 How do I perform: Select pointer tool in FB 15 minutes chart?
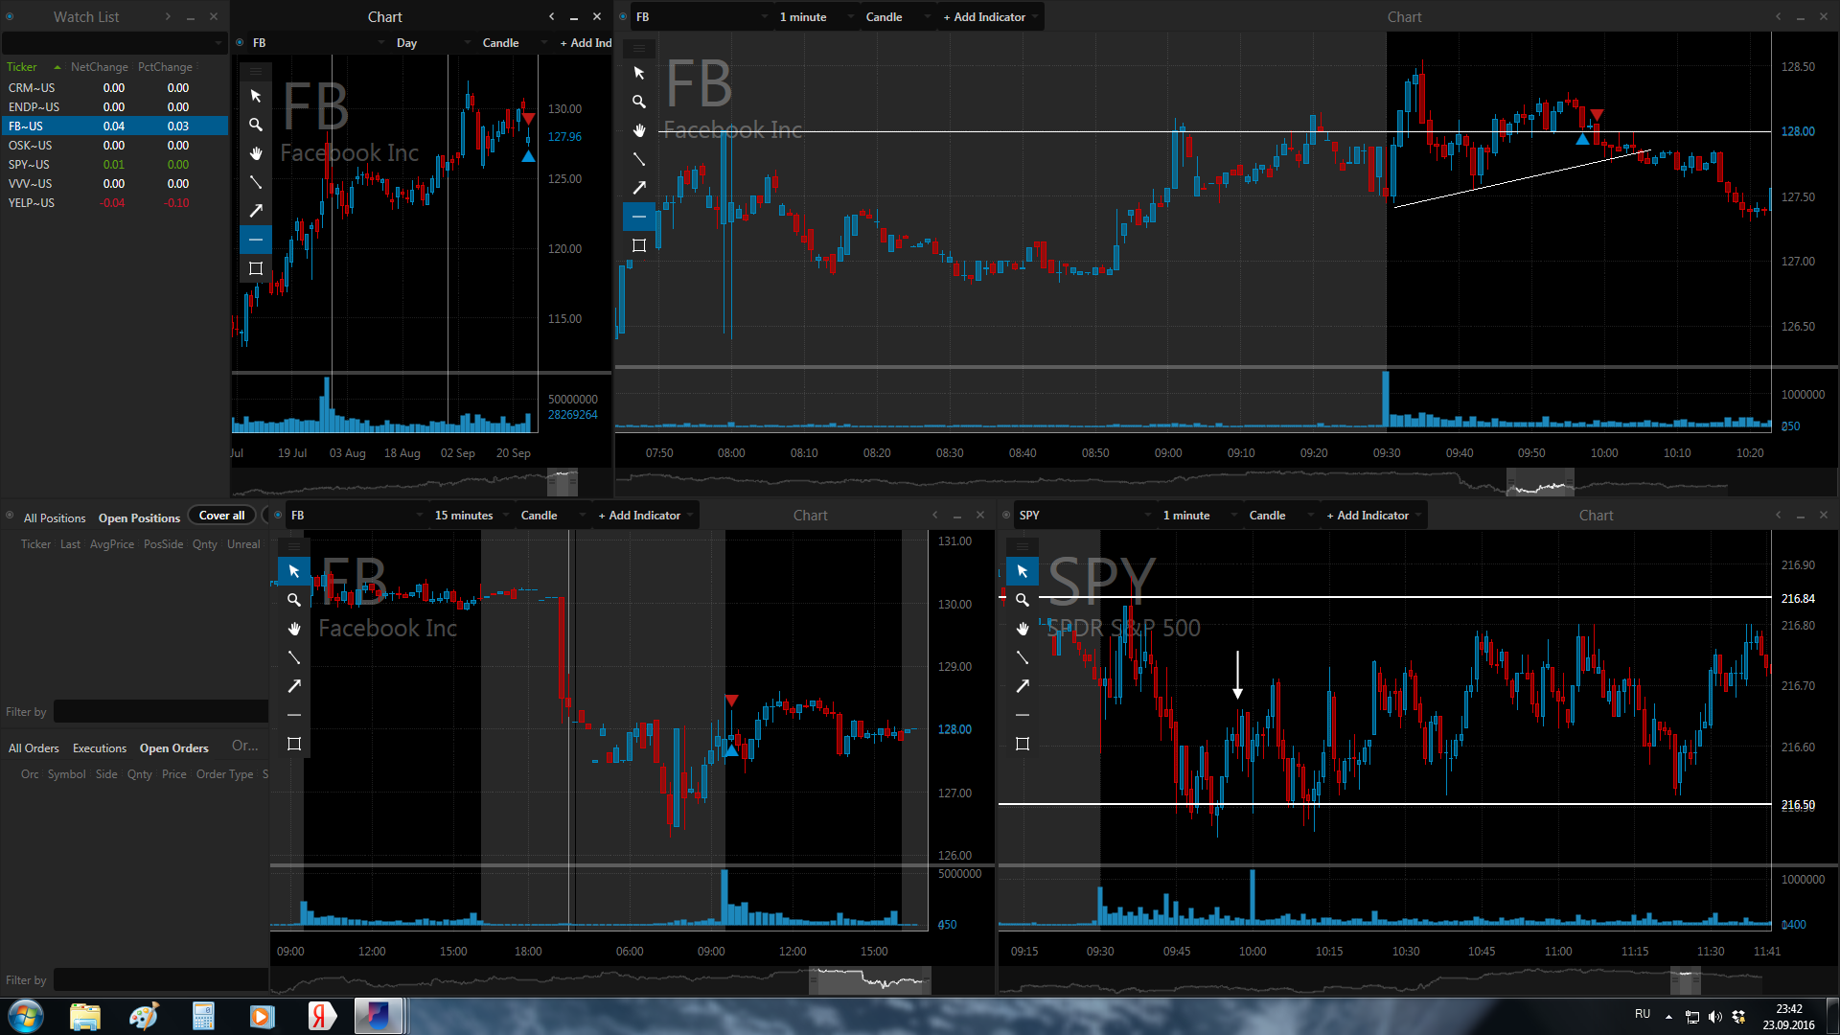click(294, 571)
